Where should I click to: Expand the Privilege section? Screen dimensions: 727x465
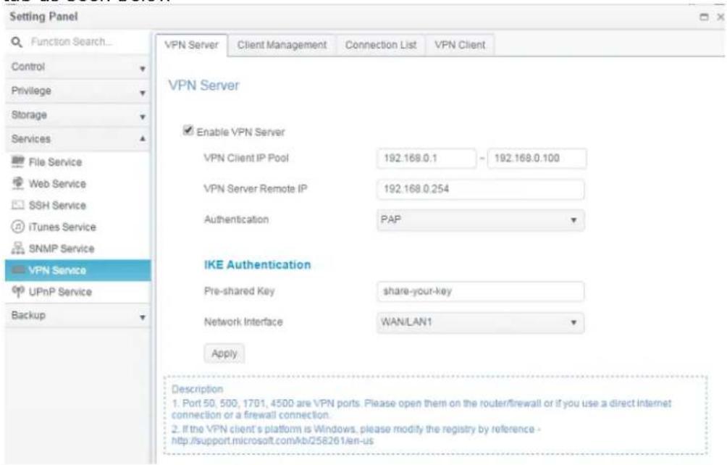77,91
